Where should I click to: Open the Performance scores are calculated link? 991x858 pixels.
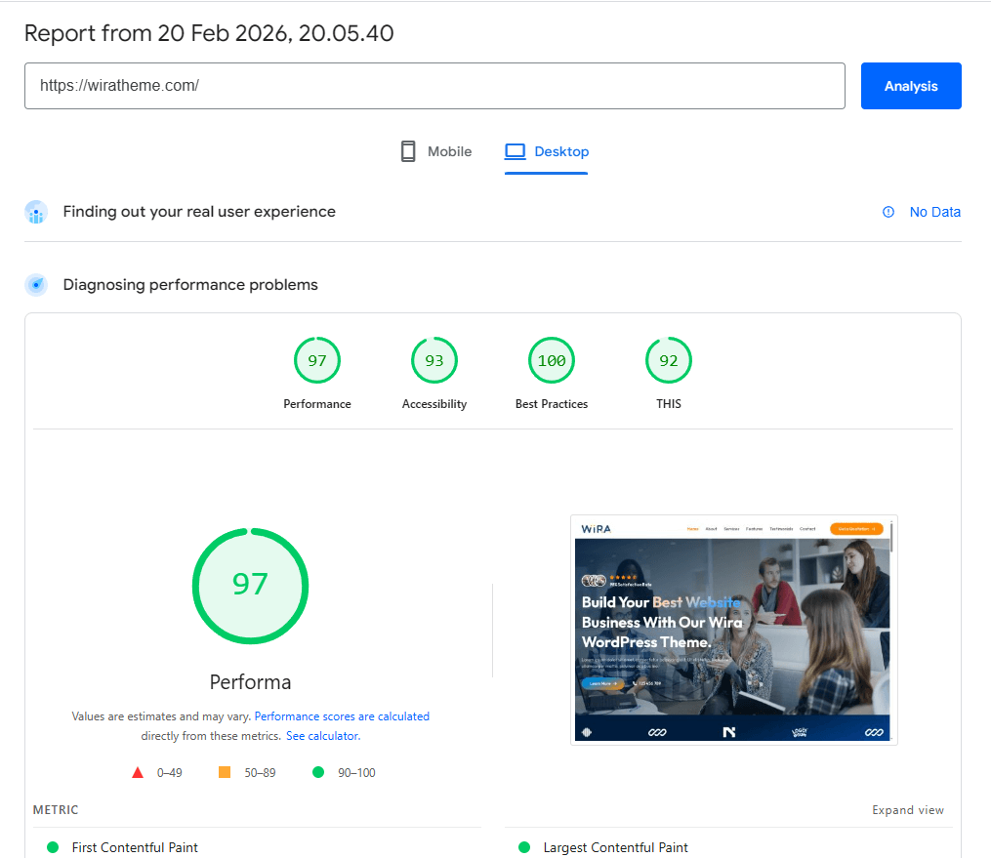coord(342,715)
